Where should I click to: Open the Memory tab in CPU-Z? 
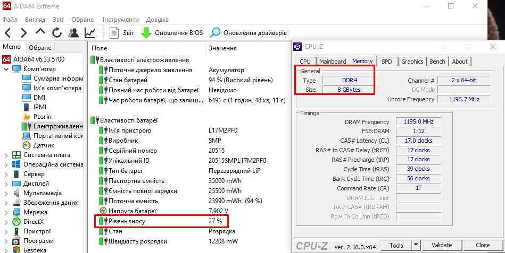(x=362, y=61)
